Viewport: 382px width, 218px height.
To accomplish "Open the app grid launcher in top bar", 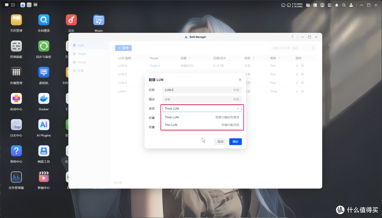I will click(x=13, y=5).
